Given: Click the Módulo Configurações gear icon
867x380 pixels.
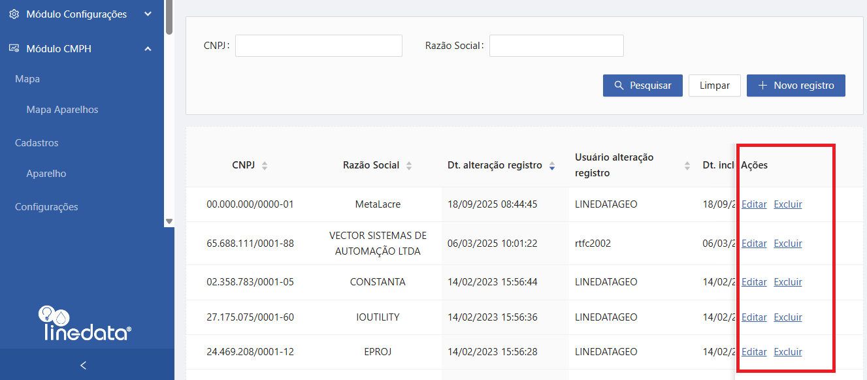Looking at the screenshot, I should [14, 14].
